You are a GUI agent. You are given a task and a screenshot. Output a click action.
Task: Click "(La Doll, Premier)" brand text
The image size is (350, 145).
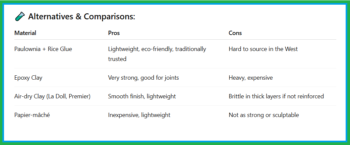69,96
